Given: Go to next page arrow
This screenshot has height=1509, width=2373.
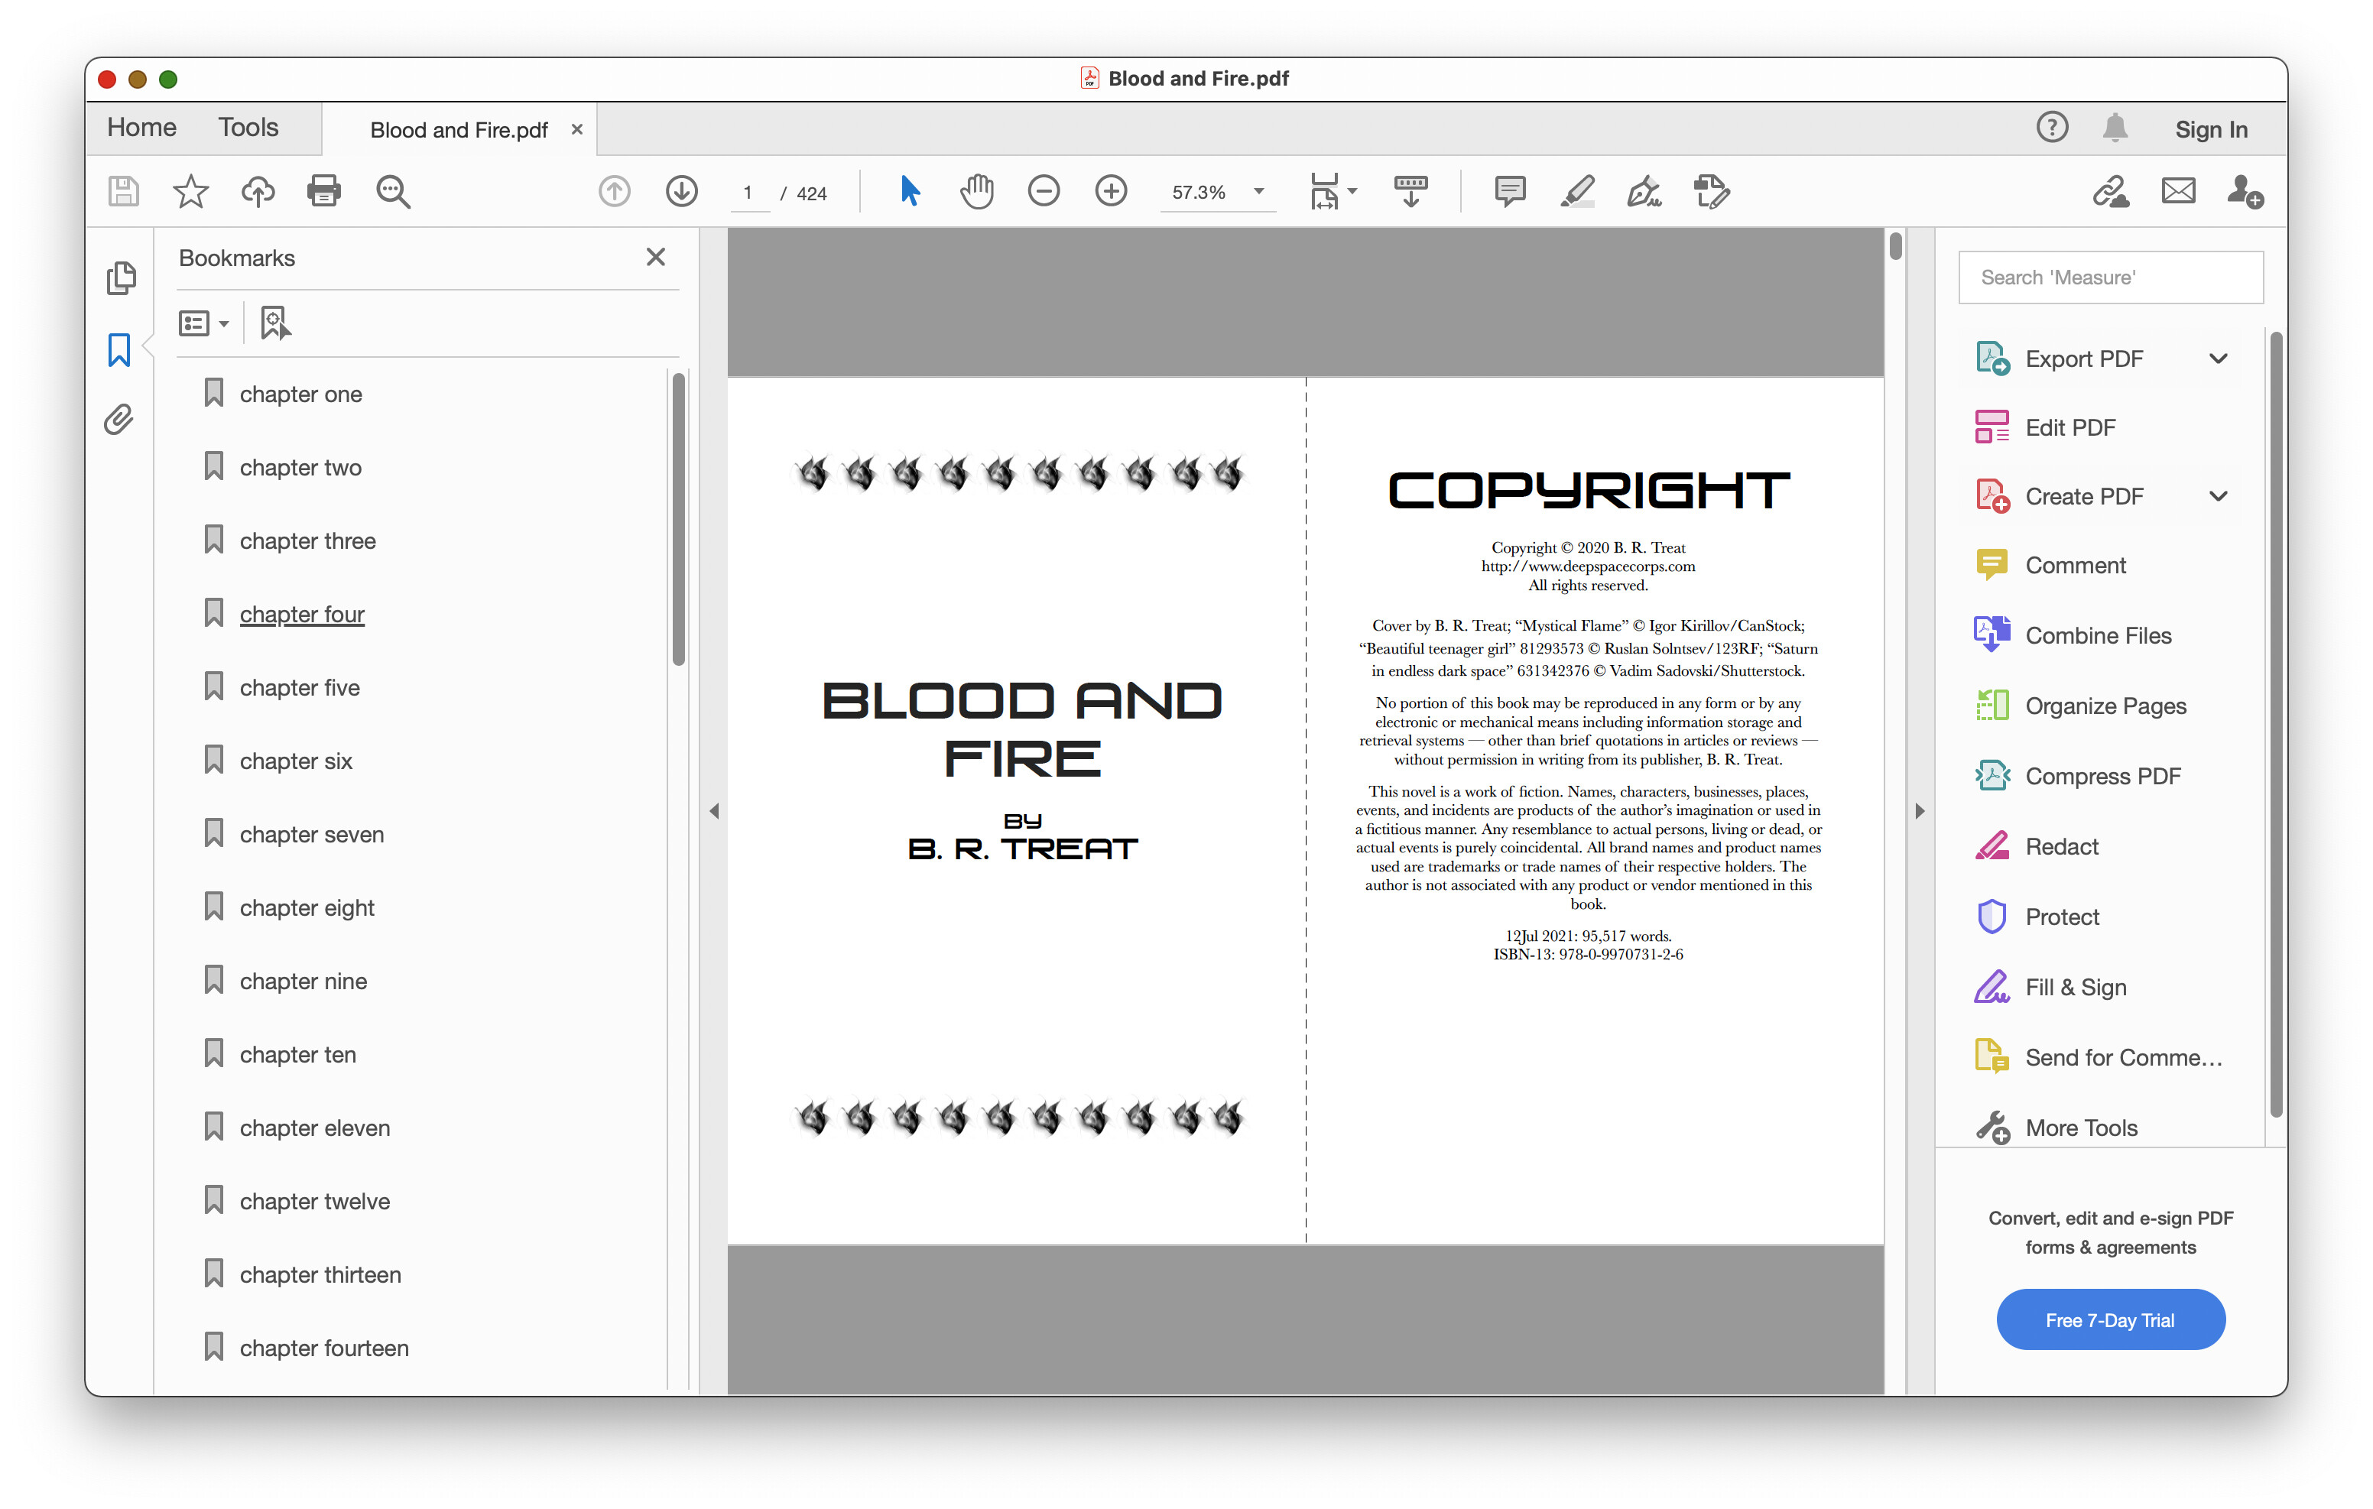Looking at the screenshot, I should pyautogui.click(x=681, y=191).
